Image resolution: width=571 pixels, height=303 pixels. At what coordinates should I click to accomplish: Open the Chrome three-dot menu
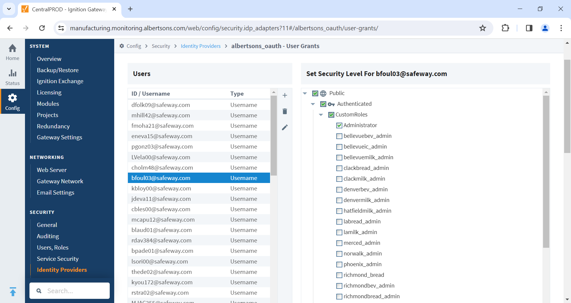tap(561, 28)
